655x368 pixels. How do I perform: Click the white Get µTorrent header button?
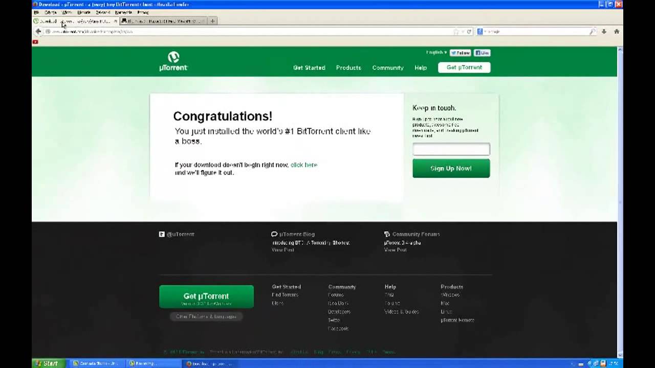(x=464, y=67)
